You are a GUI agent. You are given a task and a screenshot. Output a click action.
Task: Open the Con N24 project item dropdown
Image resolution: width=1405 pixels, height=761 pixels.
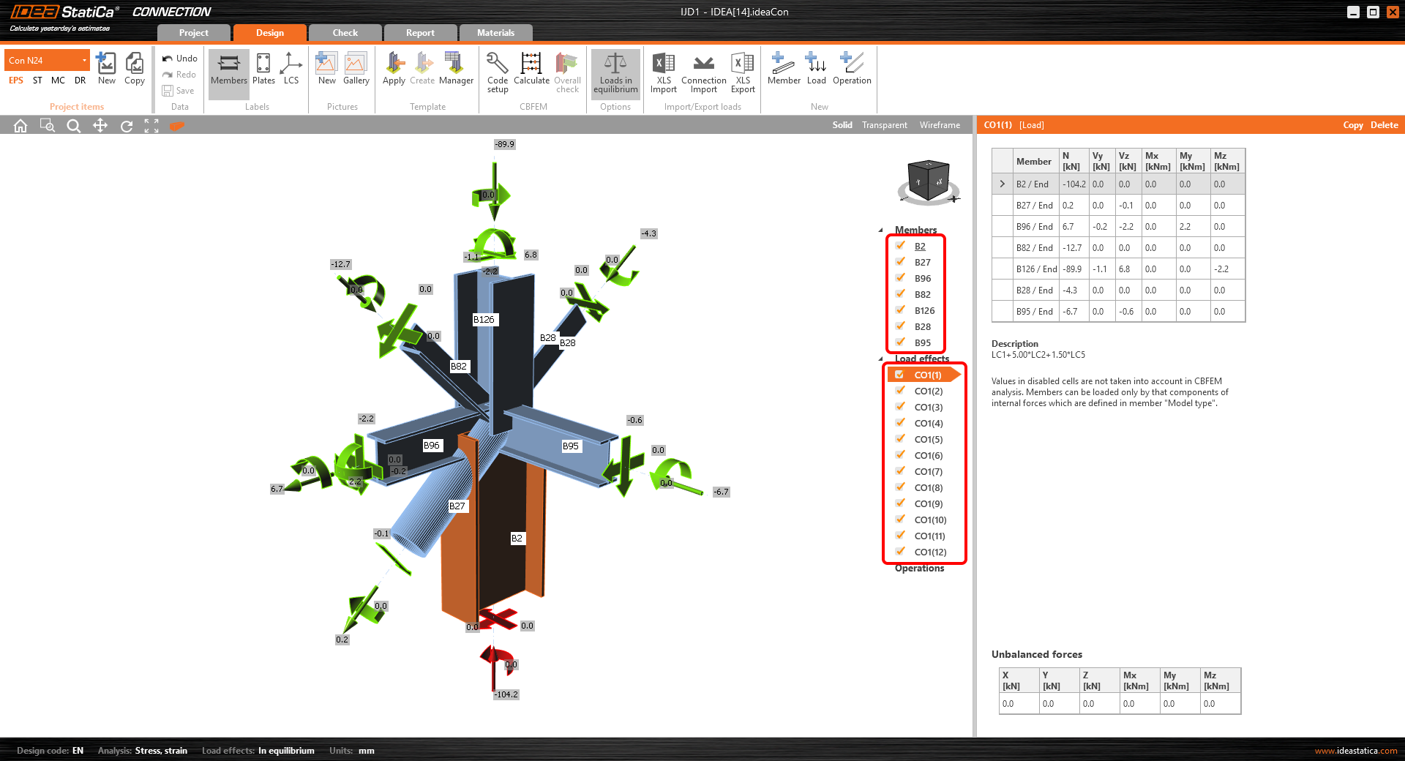pyautogui.click(x=84, y=61)
